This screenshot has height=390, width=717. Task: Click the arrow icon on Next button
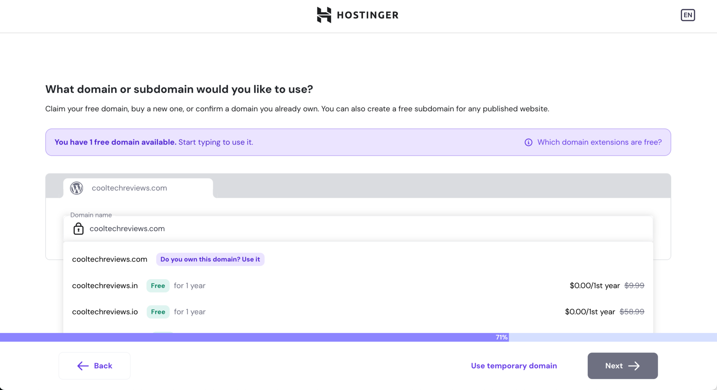tap(634, 366)
